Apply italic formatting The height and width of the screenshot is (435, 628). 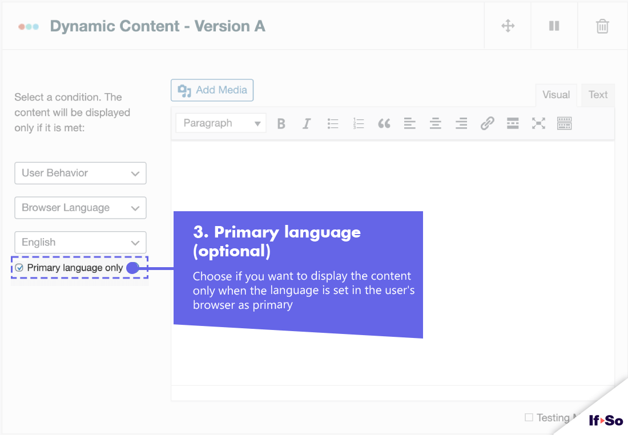(x=307, y=123)
